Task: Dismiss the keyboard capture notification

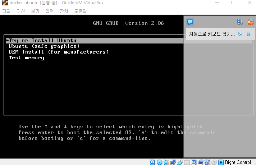Action: (x=248, y=34)
